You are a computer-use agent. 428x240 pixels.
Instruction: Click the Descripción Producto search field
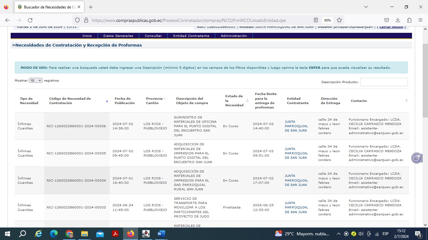384,82
